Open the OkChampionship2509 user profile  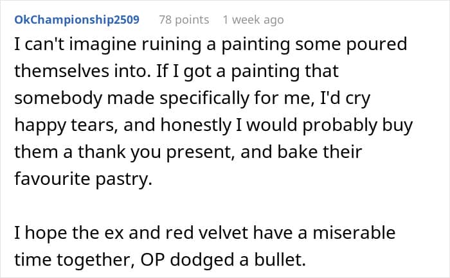pos(76,20)
